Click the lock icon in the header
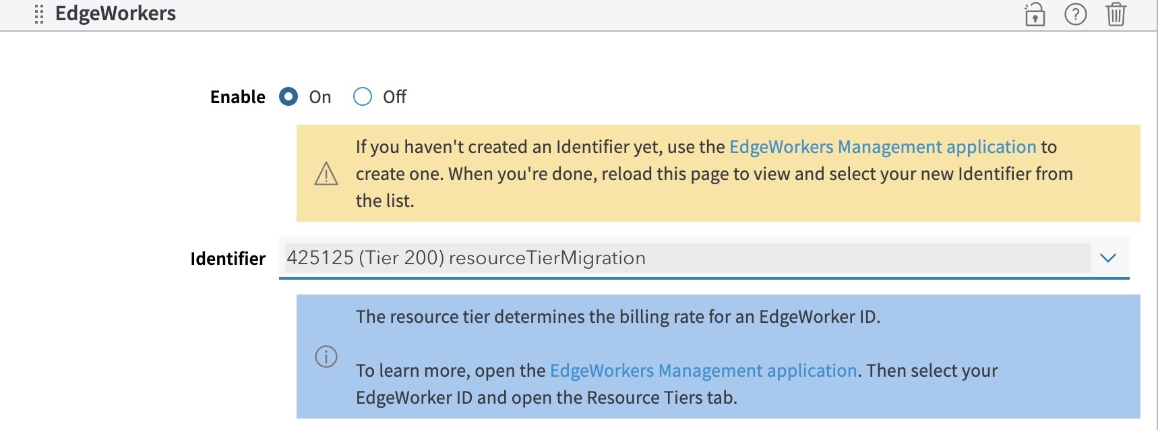Image resolution: width=1158 pixels, height=430 pixels. tap(1035, 14)
